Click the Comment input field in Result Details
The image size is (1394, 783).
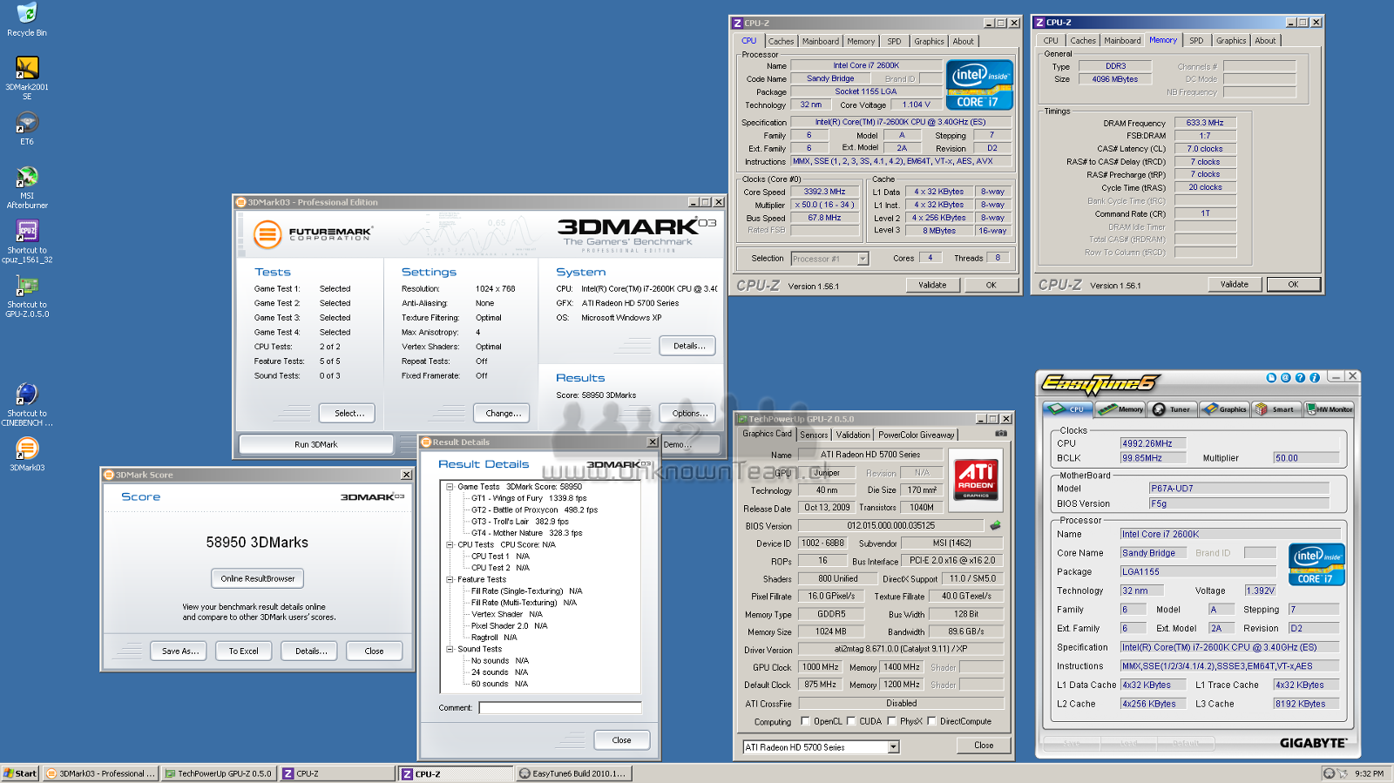click(x=560, y=707)
